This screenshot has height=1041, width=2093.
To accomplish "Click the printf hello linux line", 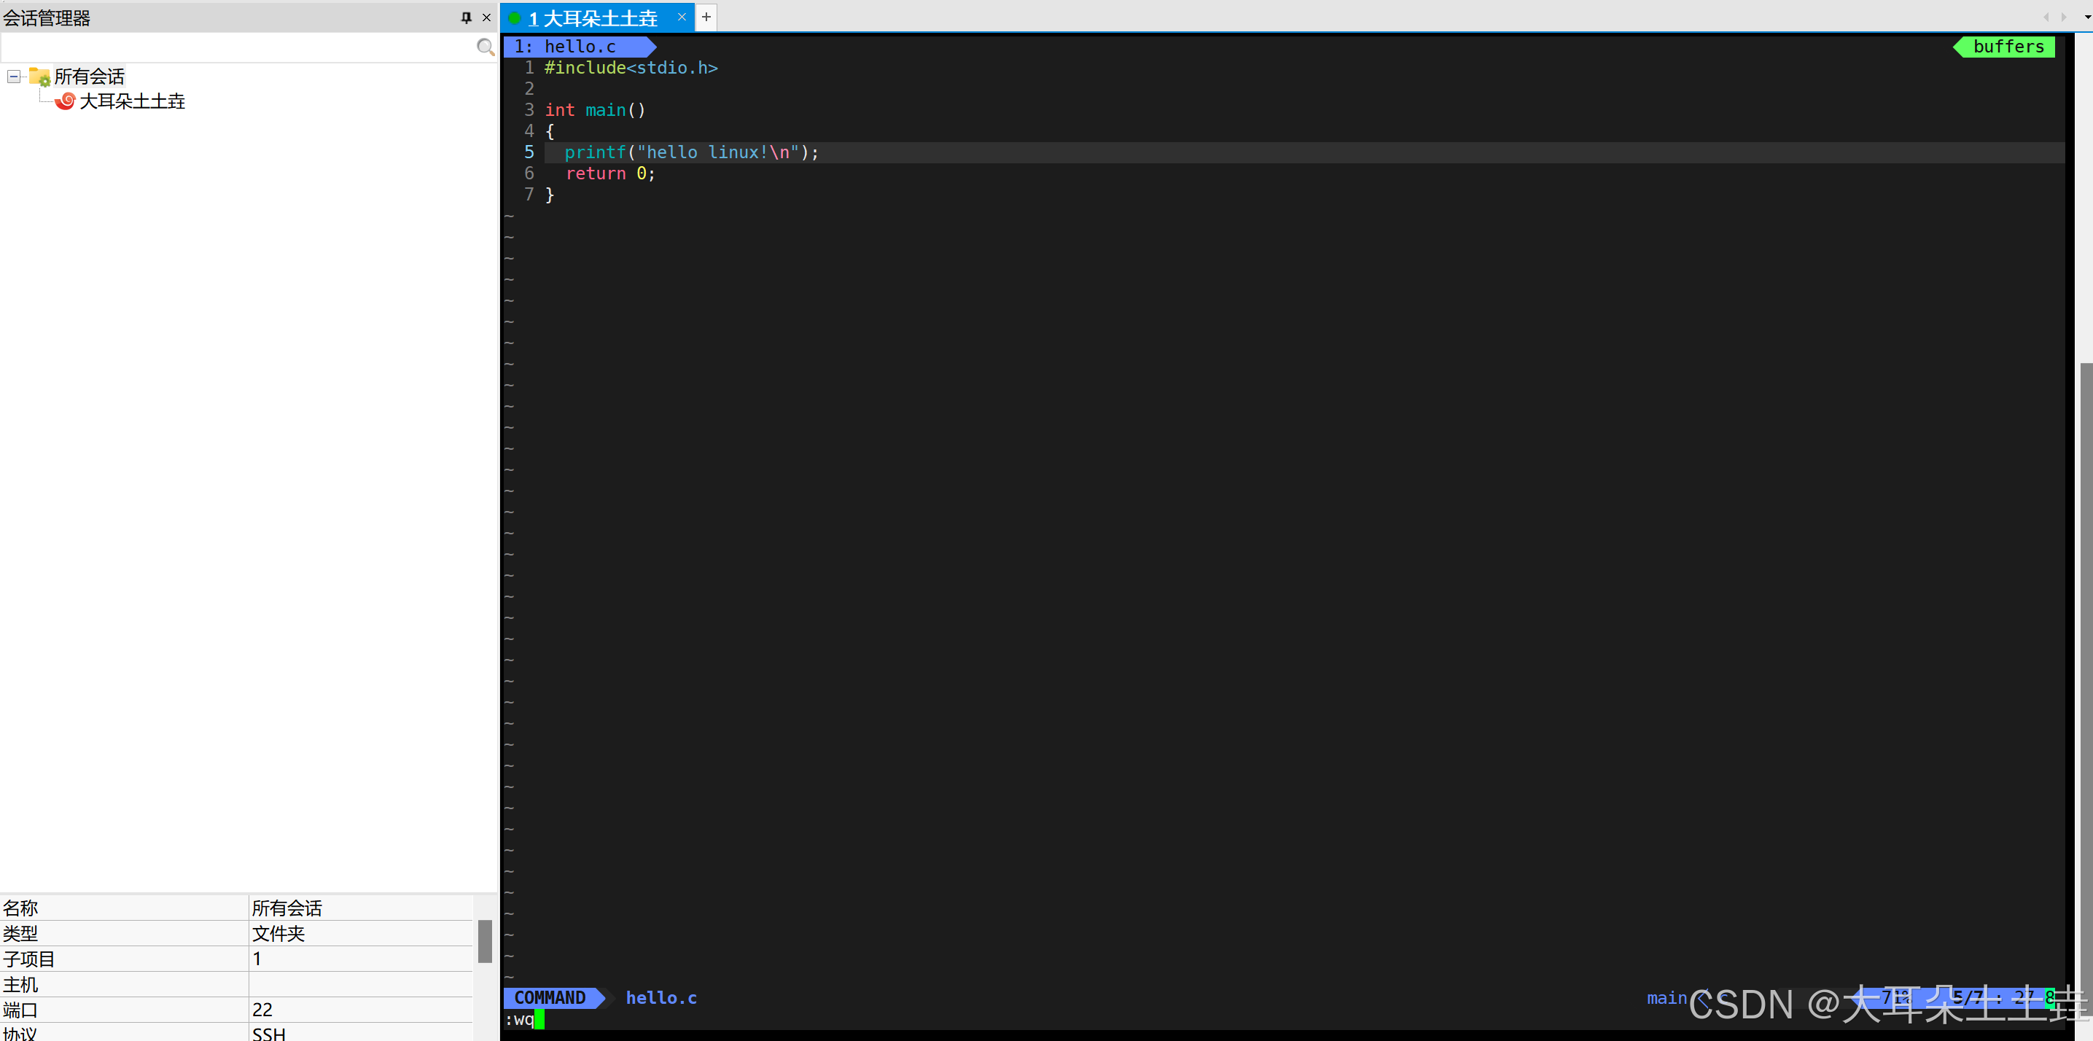I will (x=691, y=152).
